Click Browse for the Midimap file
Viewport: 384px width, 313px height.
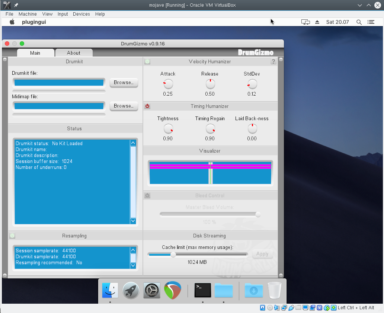[x=124, y=106]
